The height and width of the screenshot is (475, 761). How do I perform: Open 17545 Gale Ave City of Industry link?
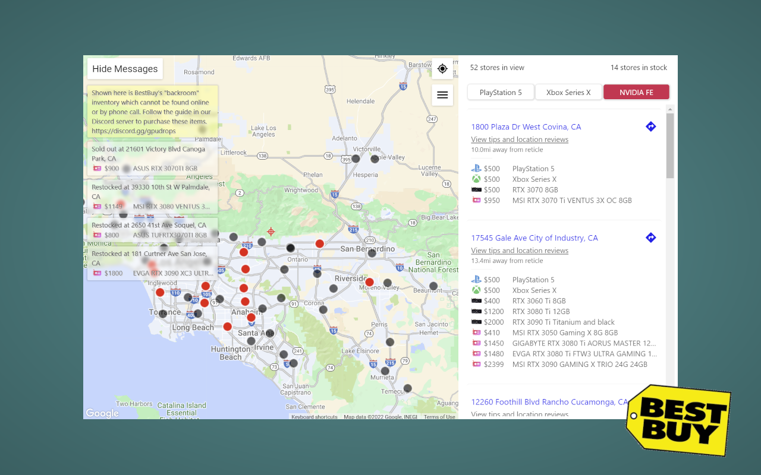coord(534,237)
